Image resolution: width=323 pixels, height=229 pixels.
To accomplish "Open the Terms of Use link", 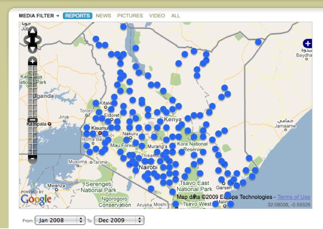I will click(x=294, y=197).
